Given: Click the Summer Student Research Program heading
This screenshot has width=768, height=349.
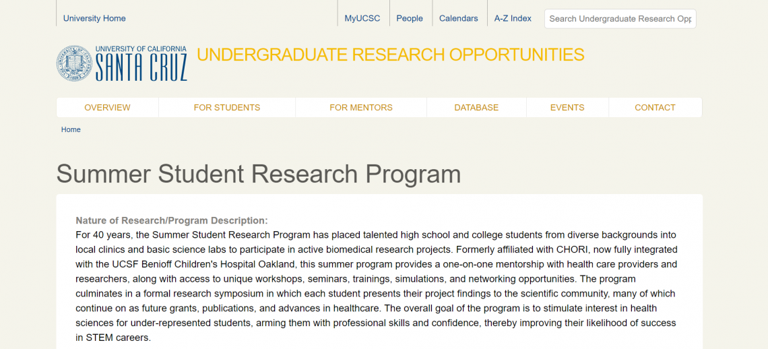Looking at the screenshot, I should (x=259, y=174).
